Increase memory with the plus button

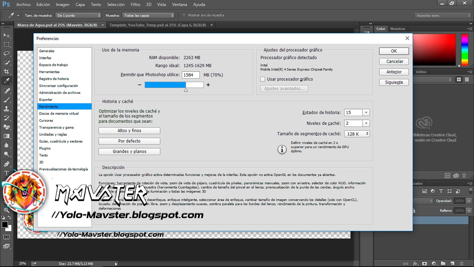click(208, 85)
